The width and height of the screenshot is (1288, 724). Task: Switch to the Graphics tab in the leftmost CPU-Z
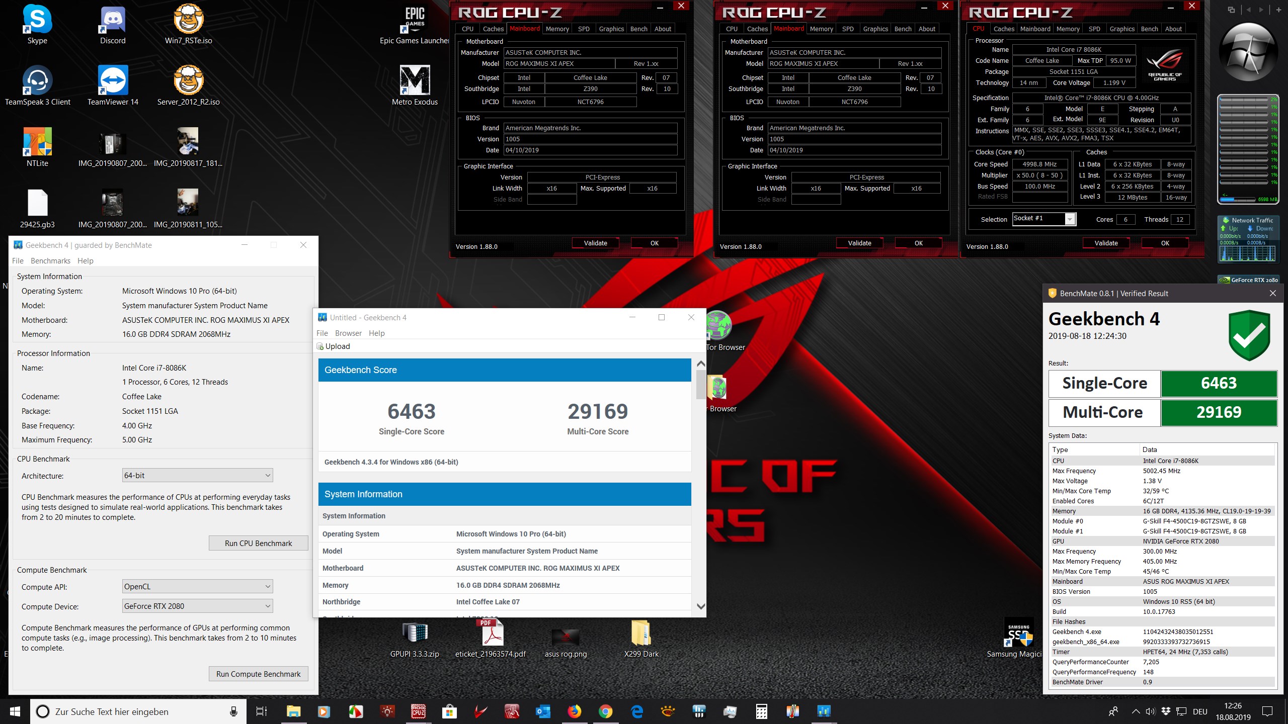(611, 29)
